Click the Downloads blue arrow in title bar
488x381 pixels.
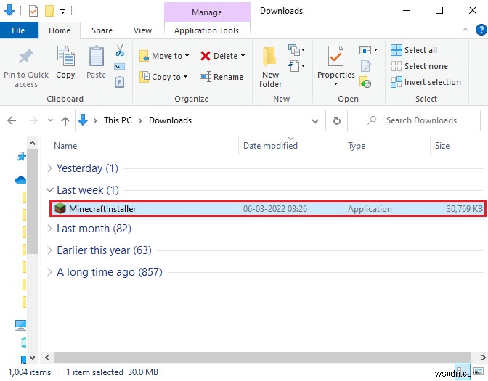click(x=9, y=10)
